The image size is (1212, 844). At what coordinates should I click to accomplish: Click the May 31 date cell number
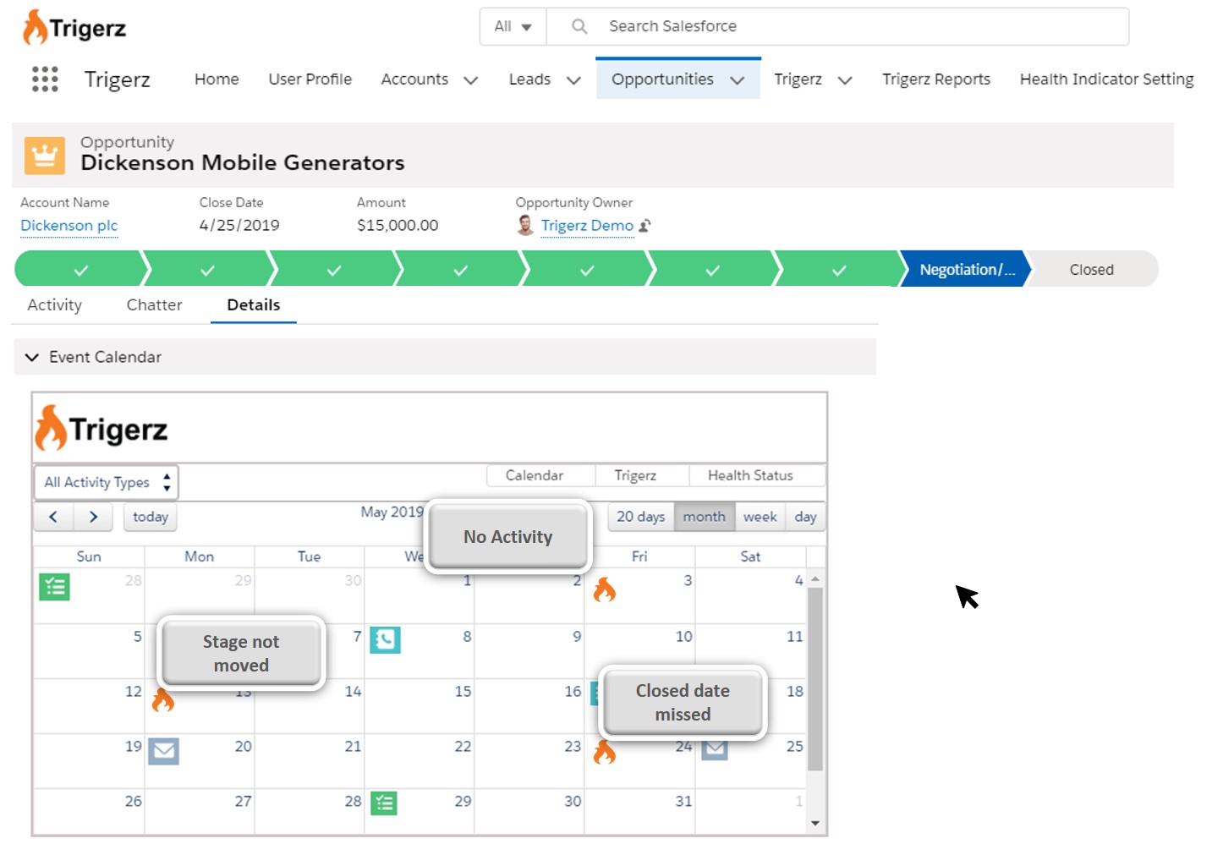pyautogui.click(x=683, y=801)
